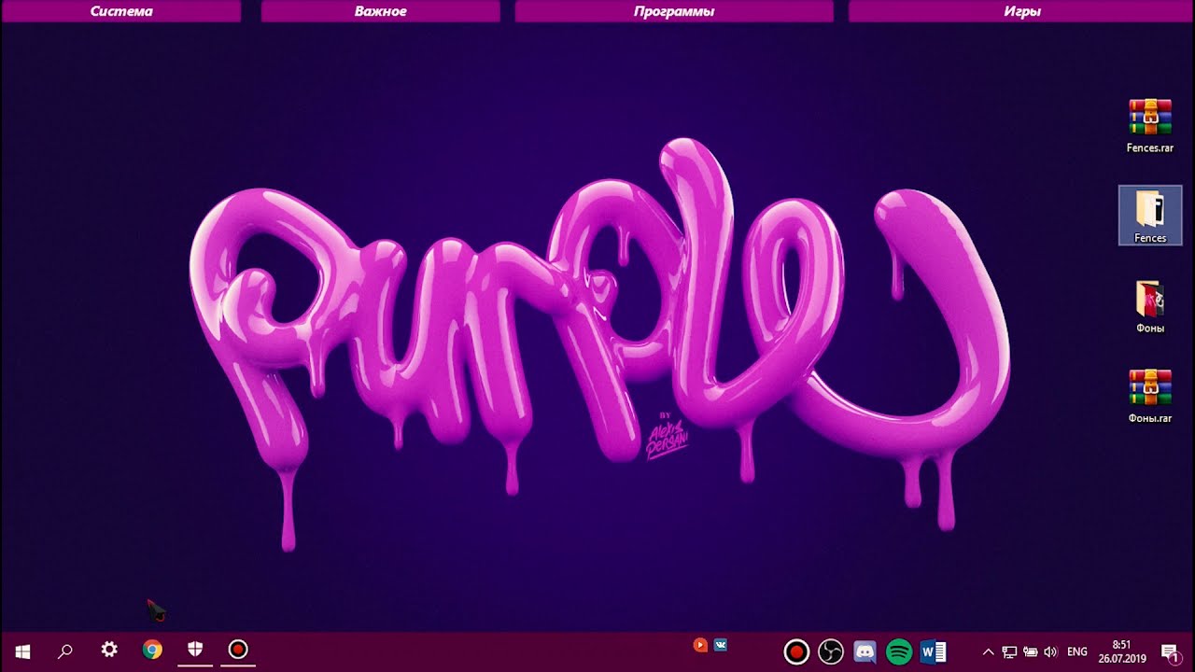Open the Программы fence tab

coord(674,11)
